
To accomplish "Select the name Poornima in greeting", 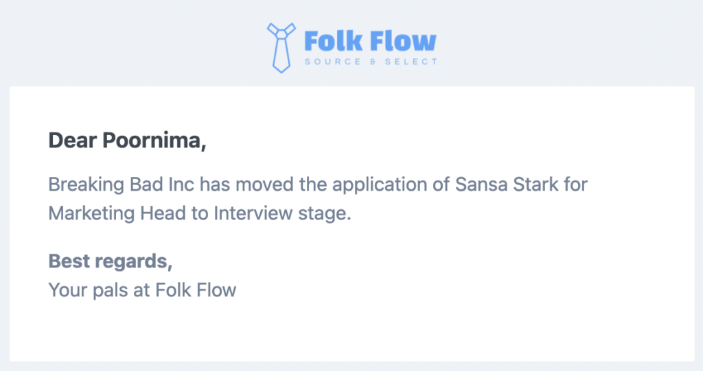I will [154, 141].
